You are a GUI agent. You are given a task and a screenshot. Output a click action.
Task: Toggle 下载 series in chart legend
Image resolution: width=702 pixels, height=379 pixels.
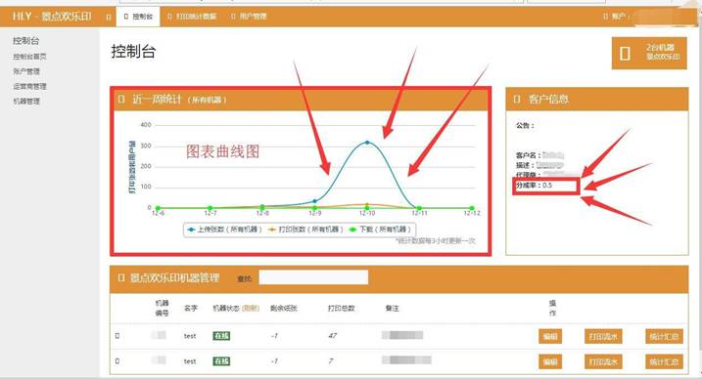tap(380, 230)
